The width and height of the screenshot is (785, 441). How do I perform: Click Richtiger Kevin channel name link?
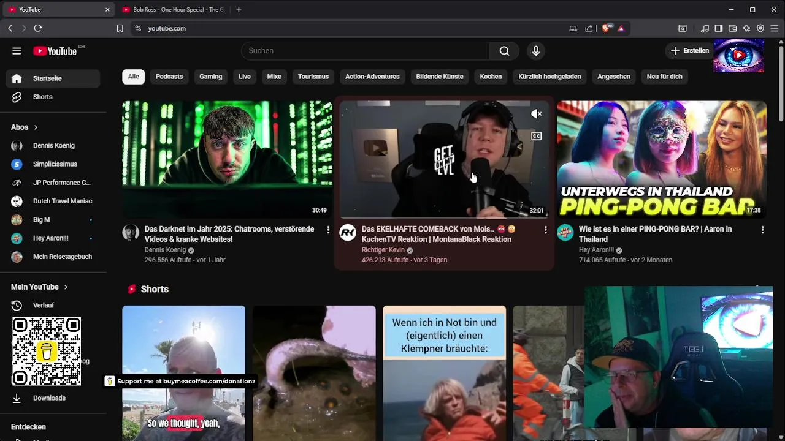[x=383, y=250]
